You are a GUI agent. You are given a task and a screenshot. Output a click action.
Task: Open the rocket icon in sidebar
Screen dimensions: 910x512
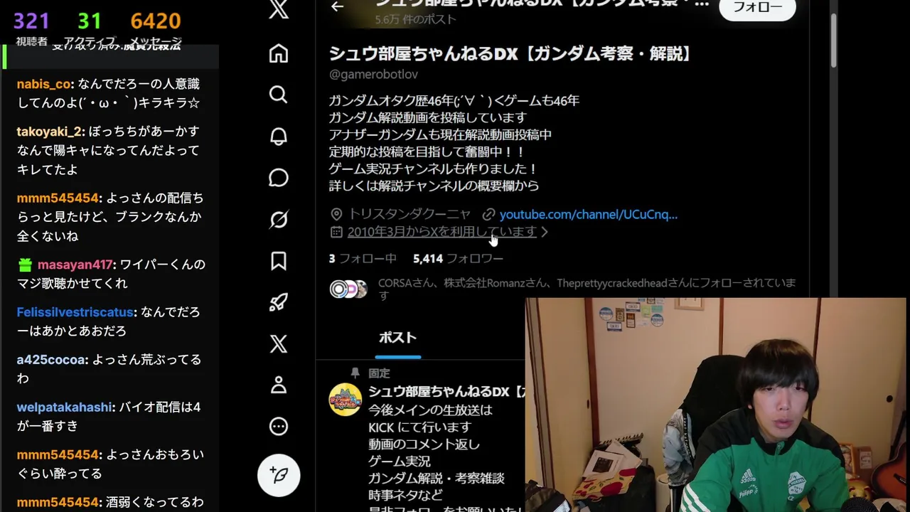click(279, 302)
